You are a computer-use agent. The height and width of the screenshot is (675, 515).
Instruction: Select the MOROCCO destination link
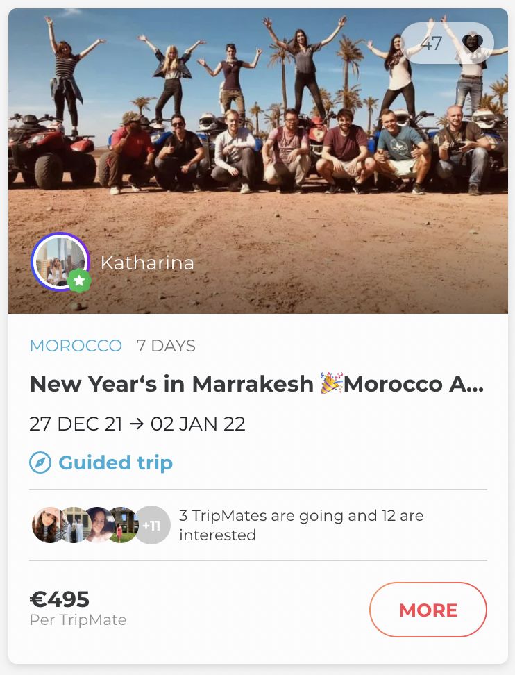(76, 346)
